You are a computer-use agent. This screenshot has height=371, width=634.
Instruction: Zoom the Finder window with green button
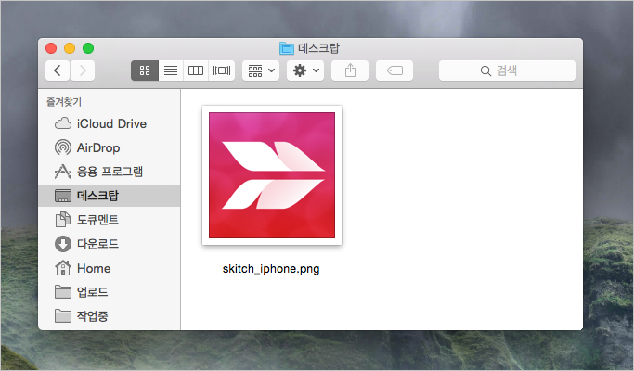click(x=88, y=48)
